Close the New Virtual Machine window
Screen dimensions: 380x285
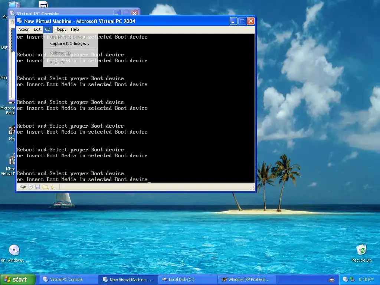250,21
